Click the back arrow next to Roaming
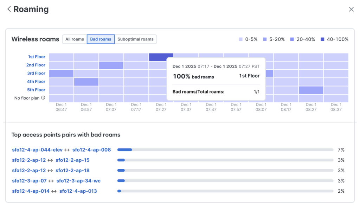Image resolution: width=360 pixels, height=211 pixels. point(9,9)
